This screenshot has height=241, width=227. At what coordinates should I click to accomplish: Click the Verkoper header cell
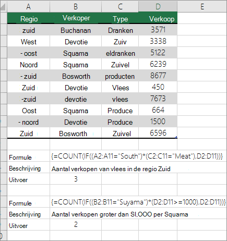(76, 18)
